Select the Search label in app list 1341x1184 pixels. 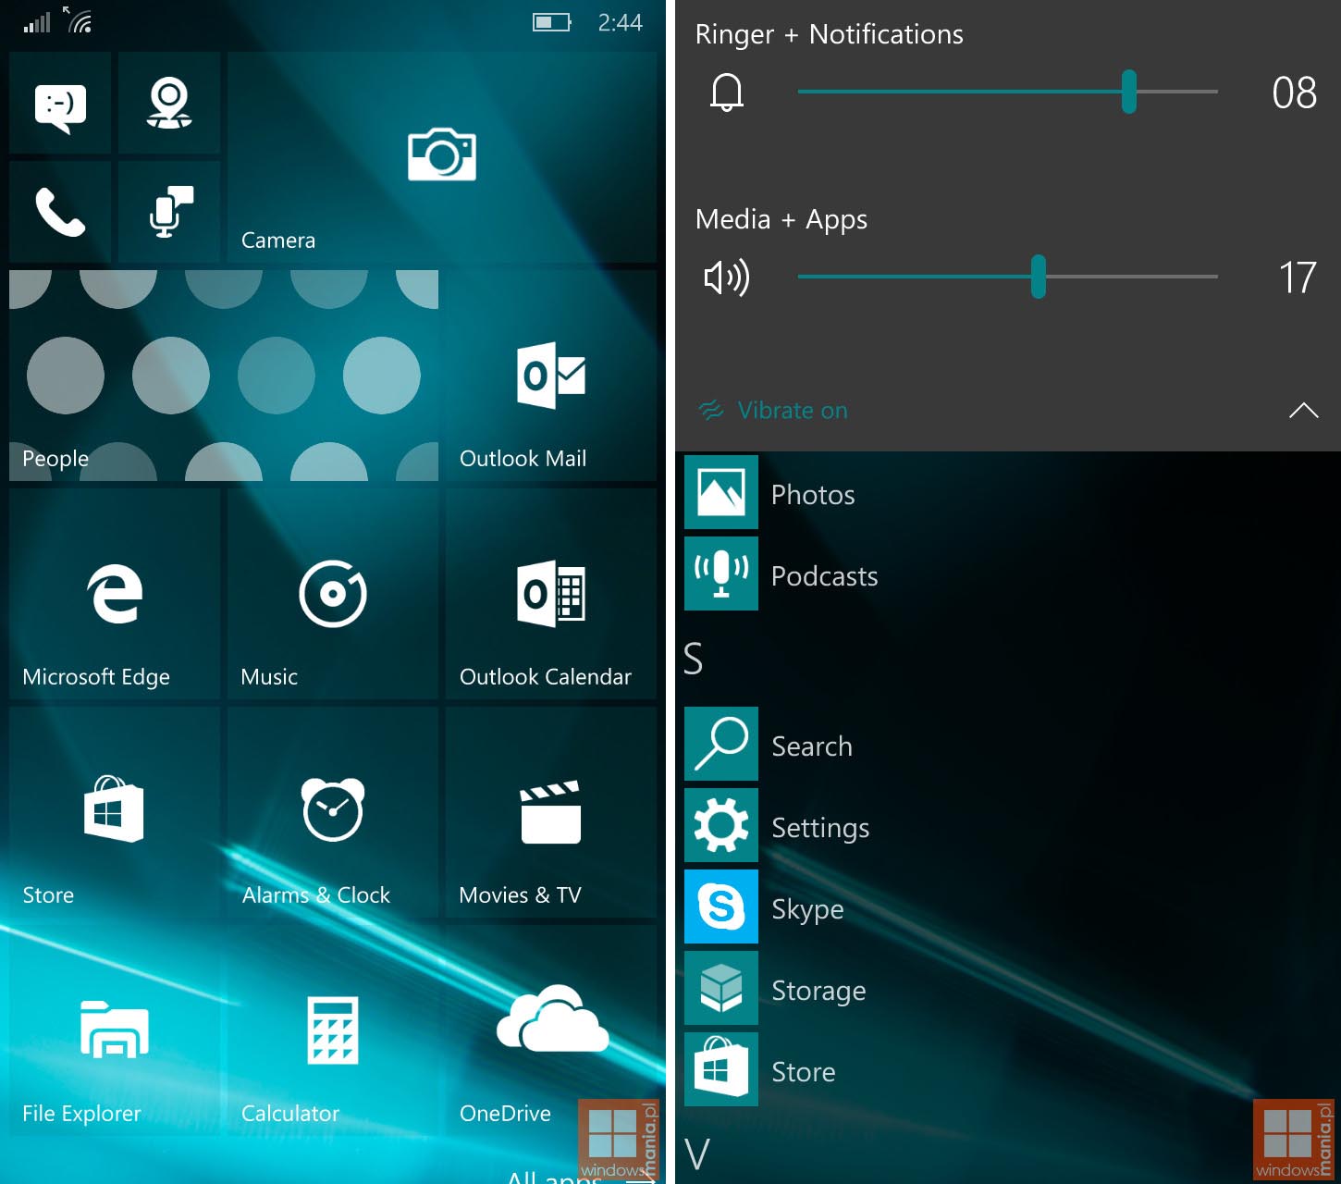[812, 746]
